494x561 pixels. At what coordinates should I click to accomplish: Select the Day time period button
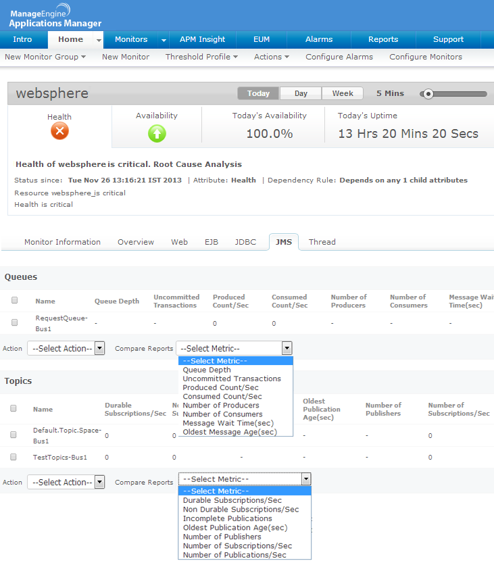[301, 93]
